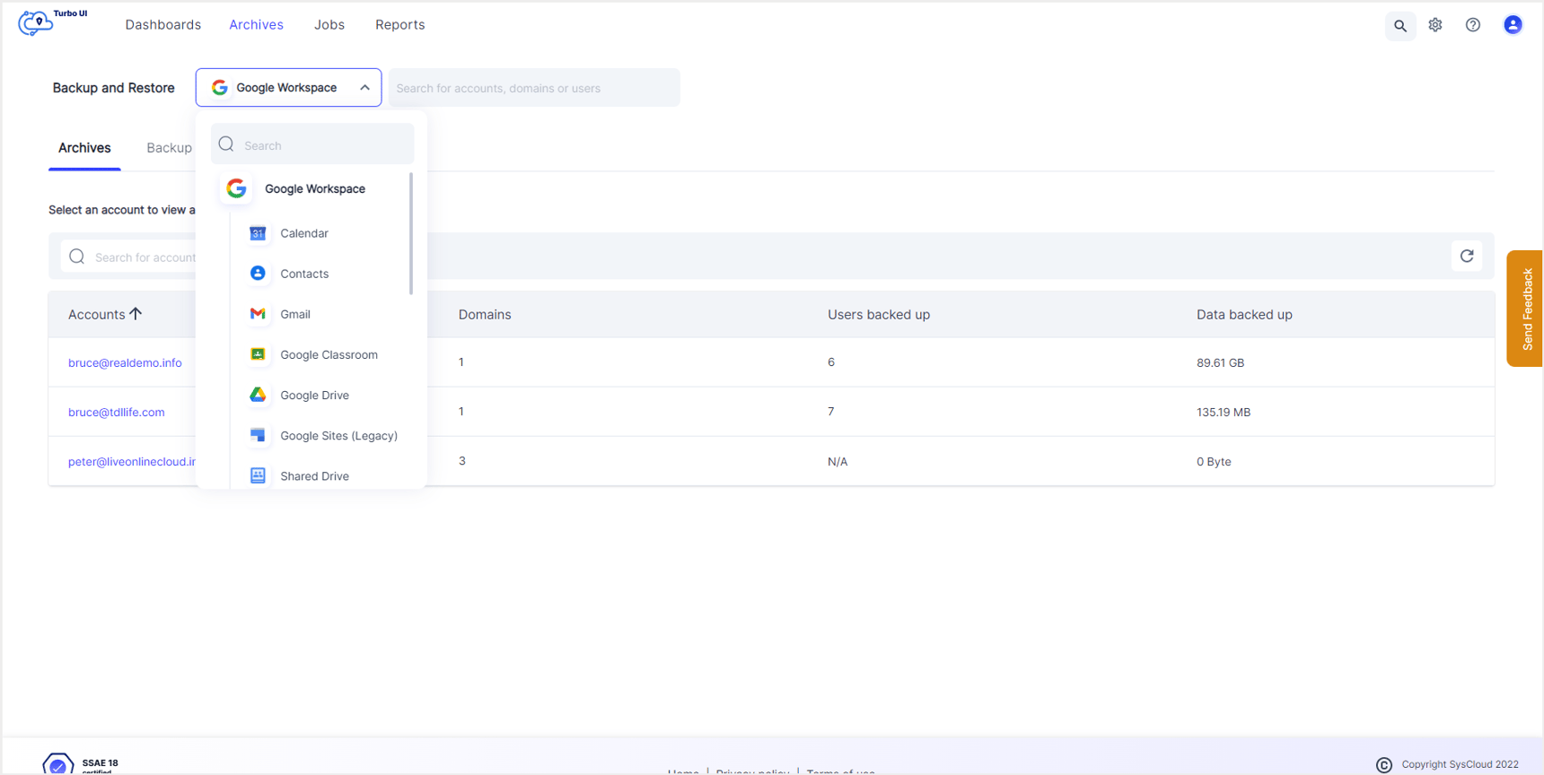
Task: Go to the Jobs menu
Action: [x=329, y=25]
